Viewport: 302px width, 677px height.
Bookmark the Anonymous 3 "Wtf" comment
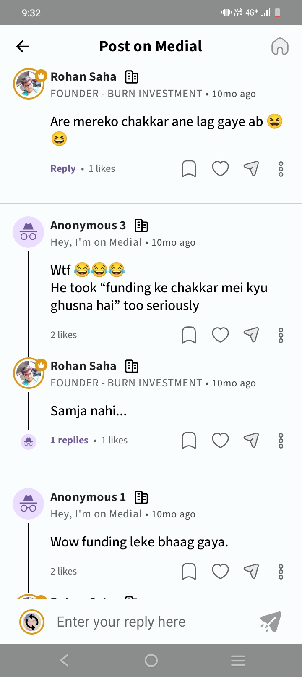(x=189, y=335)
